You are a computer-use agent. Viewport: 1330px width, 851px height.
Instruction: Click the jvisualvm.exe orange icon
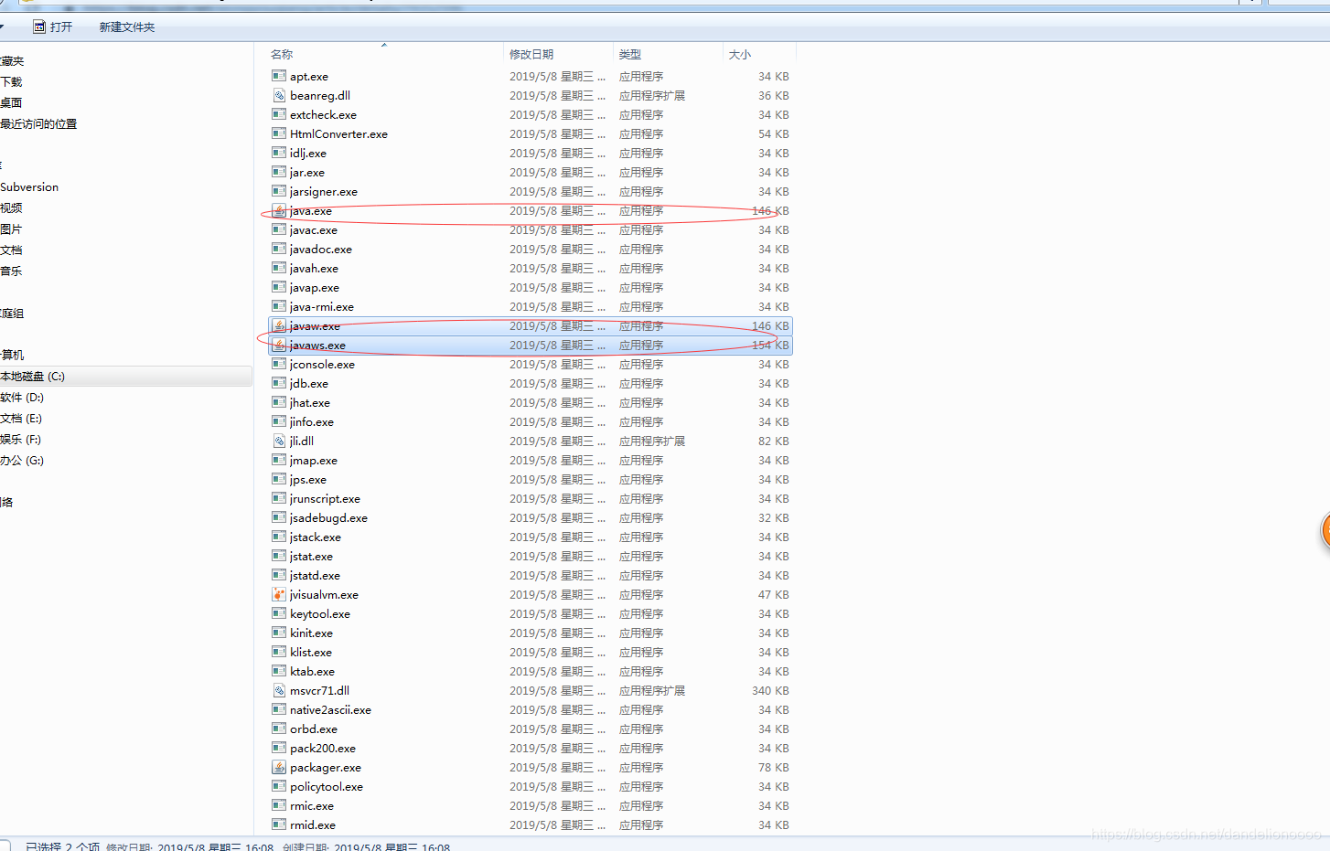[x=279, y=594]
